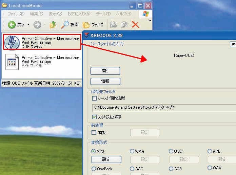Close the LossLessMusic window

[x=148, y=6]
